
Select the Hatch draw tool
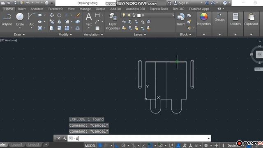coord(40,28)
